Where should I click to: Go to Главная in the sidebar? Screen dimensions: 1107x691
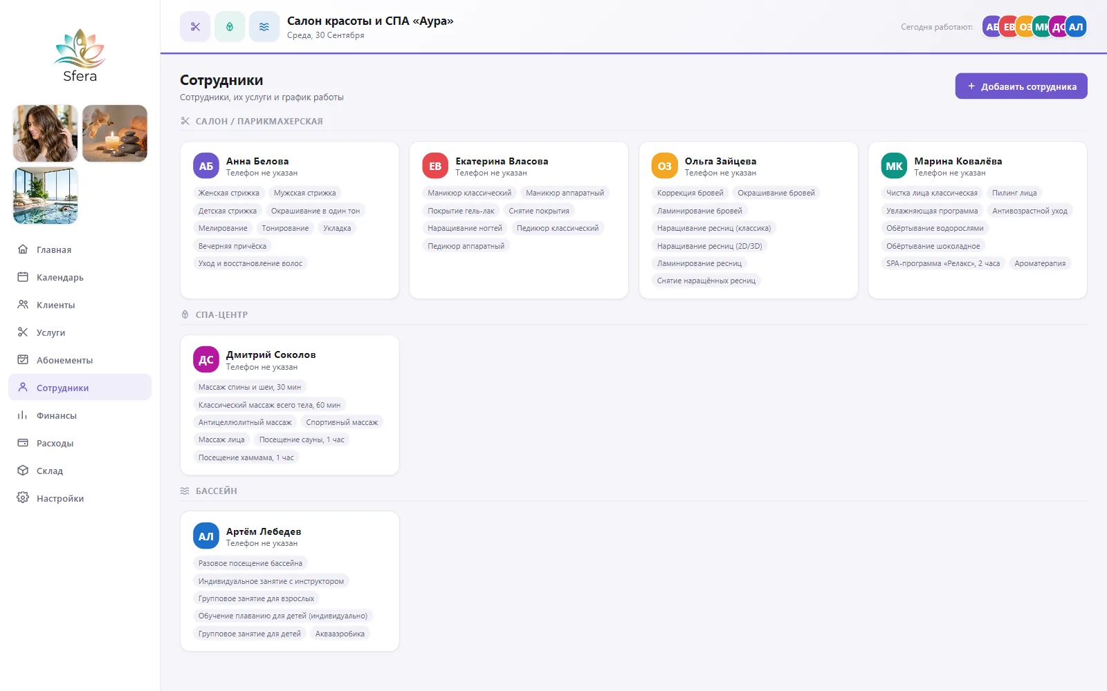pos(80,249)
